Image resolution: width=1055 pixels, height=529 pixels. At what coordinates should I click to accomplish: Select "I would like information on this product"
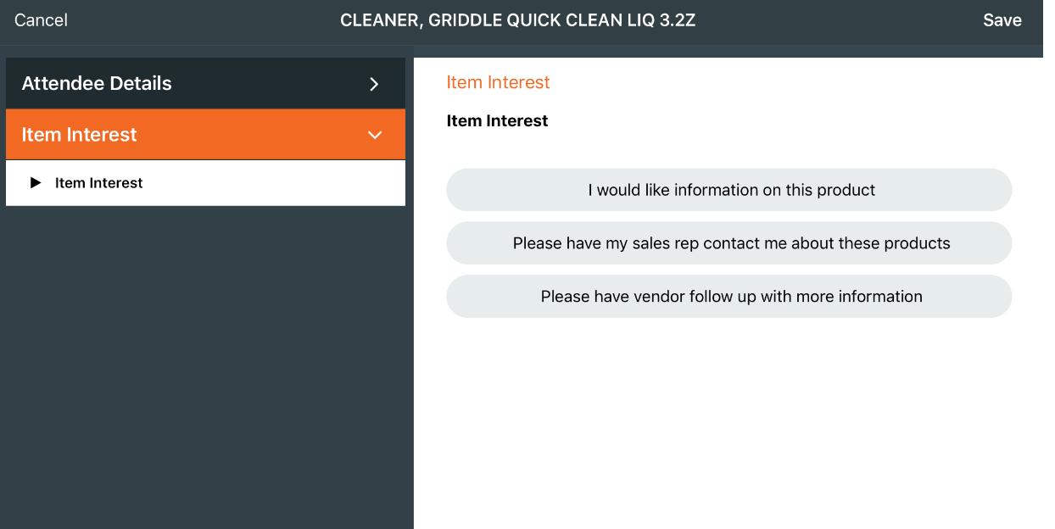click(x=729, y=190)
